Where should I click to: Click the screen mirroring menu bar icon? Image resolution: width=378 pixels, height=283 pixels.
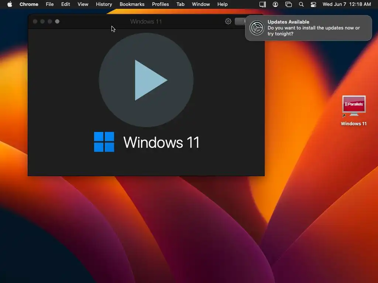(288, 4)
